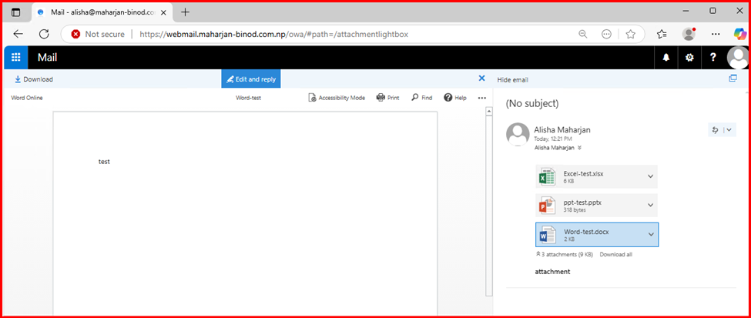Expand options for Word-test.docx attachment
The height and width of the screenshot is (318, 751).
(x=650, y=234)
